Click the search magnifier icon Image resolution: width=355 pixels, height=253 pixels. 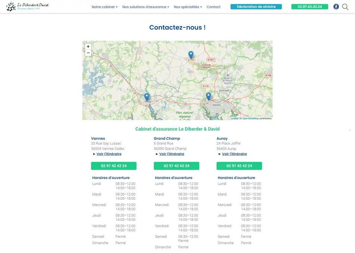coord(345,7)
